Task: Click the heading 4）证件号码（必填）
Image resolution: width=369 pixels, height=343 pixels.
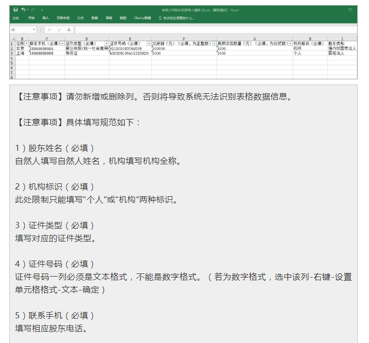Action: point(55,264)
